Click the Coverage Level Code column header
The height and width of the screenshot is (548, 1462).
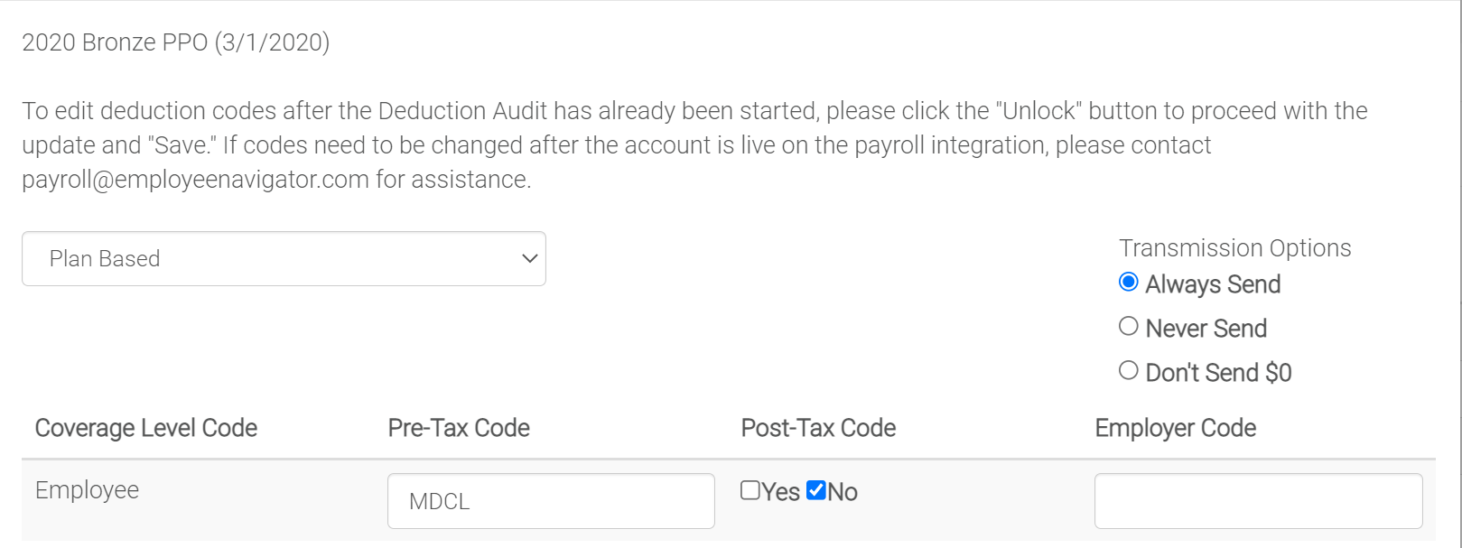pyautogui.click(x=146, y=428)
